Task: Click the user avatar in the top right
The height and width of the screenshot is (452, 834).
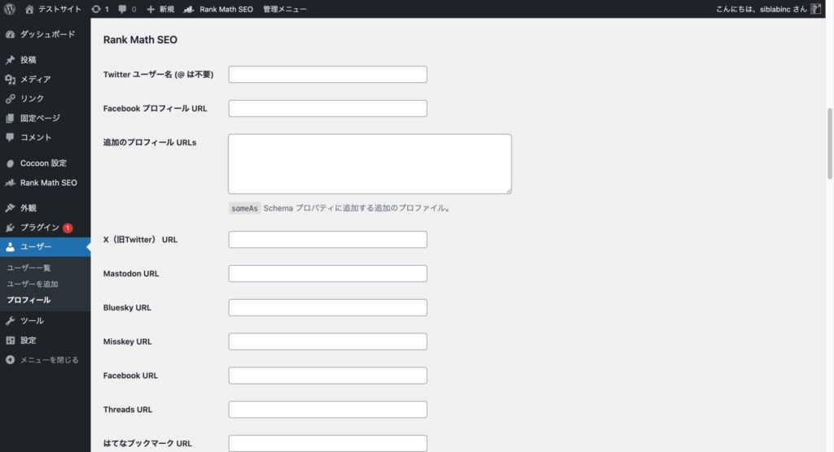Action: (815, 9)
